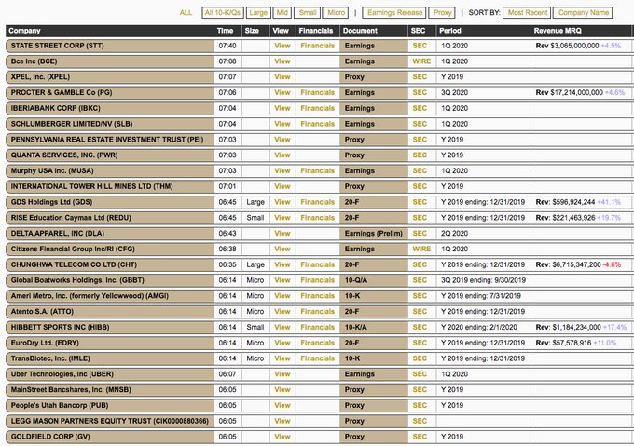Open PROCTER & GAMBLE Co (PG) entry

tap(110, 92)
